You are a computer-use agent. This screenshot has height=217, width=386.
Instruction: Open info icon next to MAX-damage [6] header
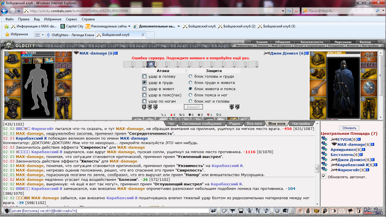point(116,53)
